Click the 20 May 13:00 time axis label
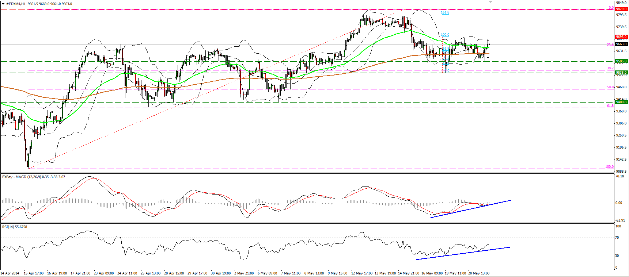 pyautogui.click(x=479, y=273)
